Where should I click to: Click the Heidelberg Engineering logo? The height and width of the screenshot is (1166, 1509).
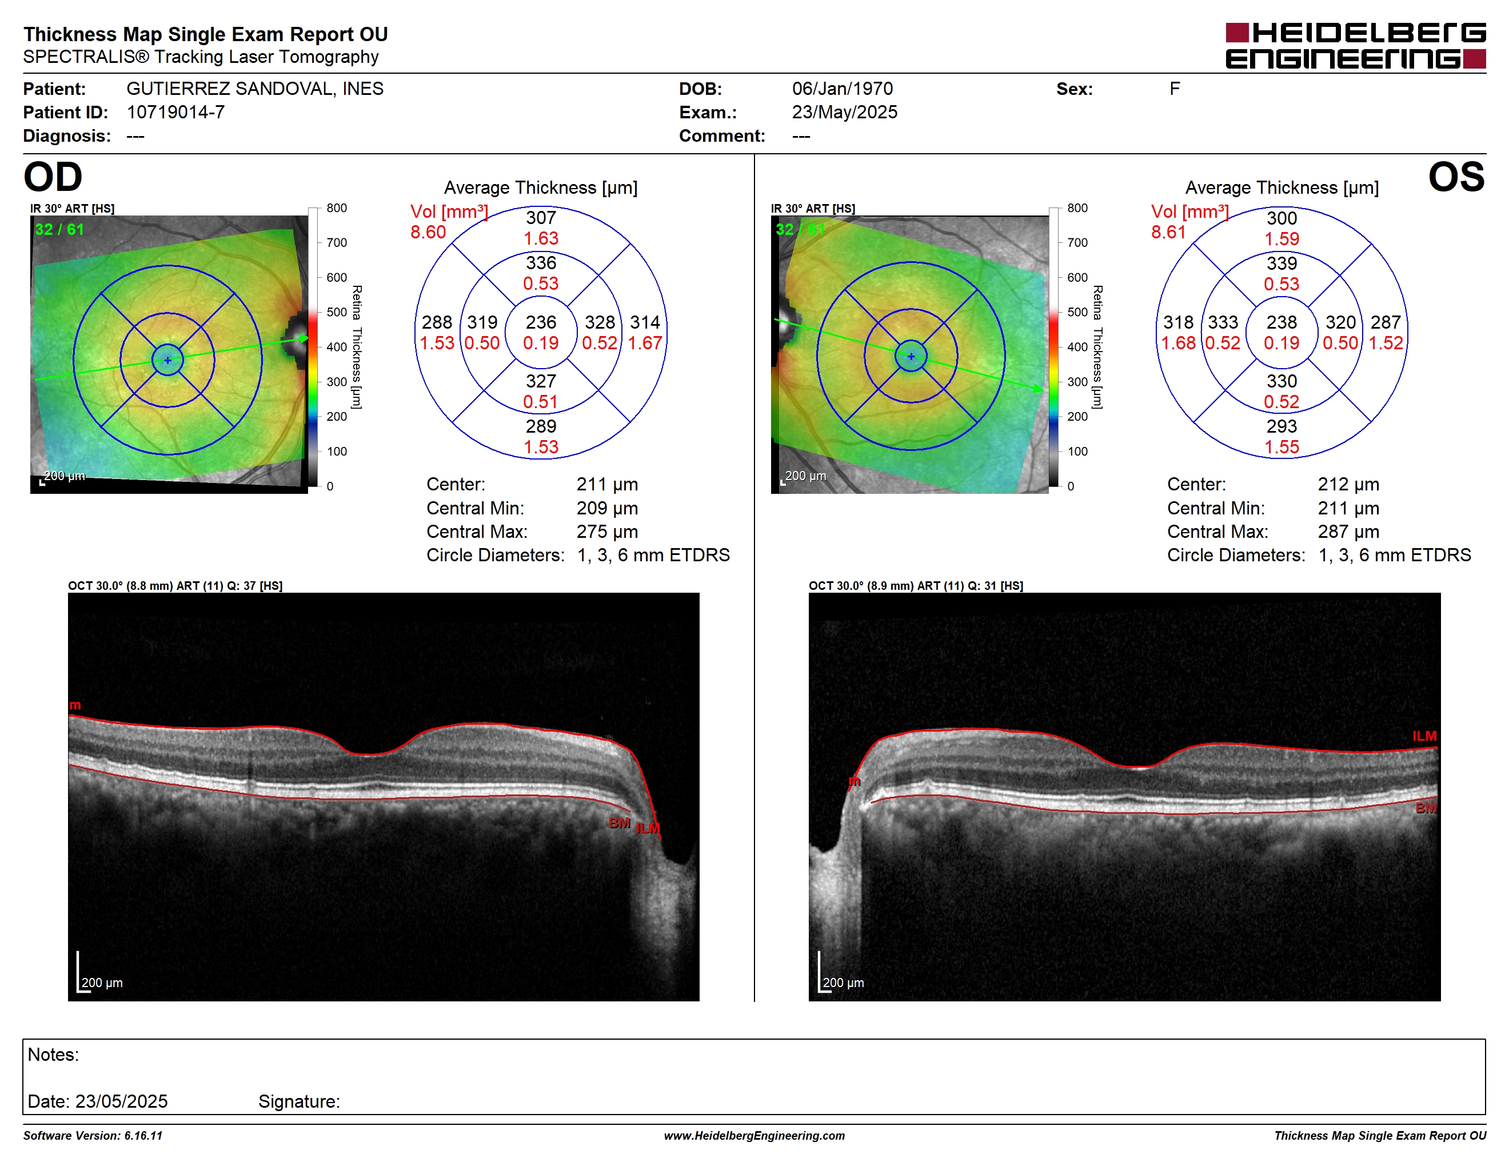coord(1355,46)
